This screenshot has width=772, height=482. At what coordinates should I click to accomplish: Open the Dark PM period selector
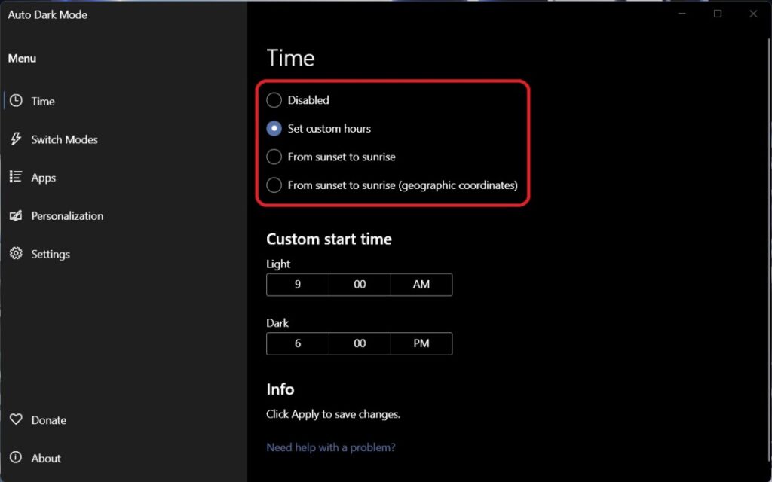tap(421, 343)
